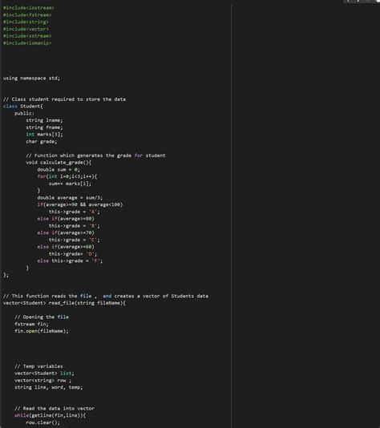
Task: Place cursor on 'string lname;'
Action: tap(44, 120)
